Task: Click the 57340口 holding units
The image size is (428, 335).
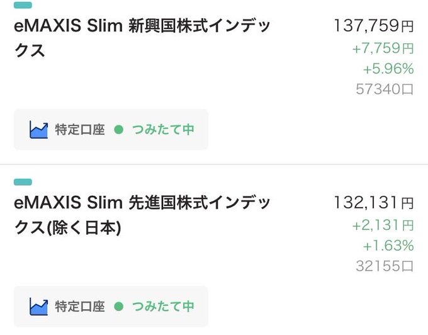Action: 384,89
